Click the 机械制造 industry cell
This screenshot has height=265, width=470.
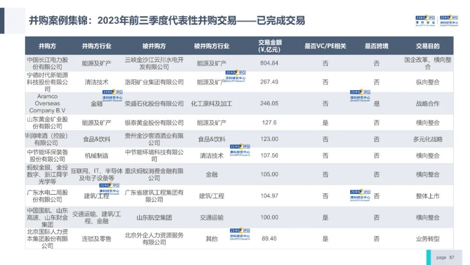tap(97, 156)
